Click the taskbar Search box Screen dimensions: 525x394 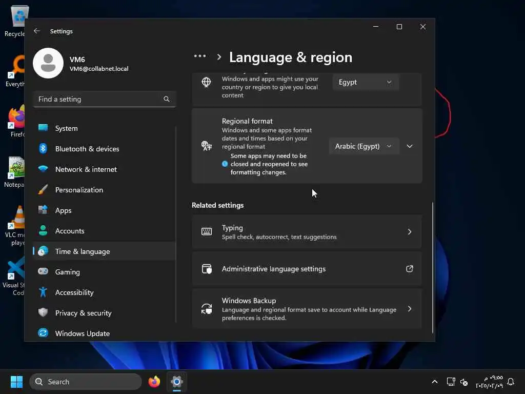coord(86,382)
